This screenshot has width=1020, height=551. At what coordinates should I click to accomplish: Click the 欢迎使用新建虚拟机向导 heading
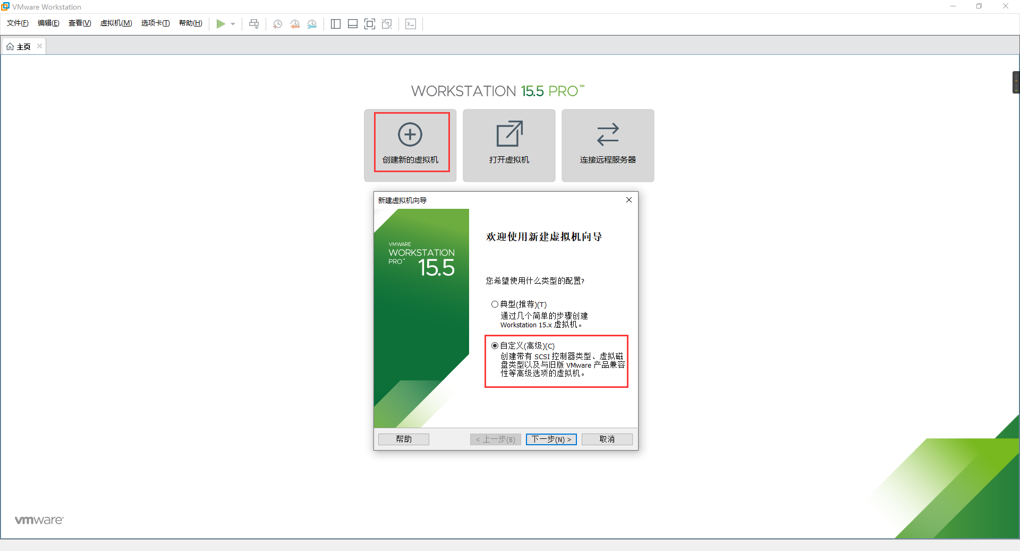(x=544, y=237)
